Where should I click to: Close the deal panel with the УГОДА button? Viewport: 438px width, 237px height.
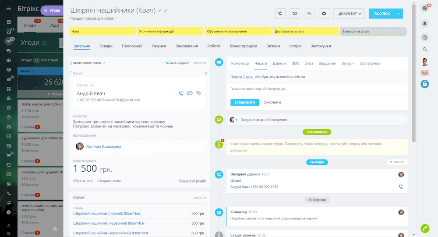52,10
